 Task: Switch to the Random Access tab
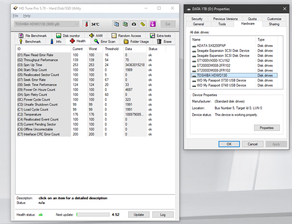(x=126, y=36)
